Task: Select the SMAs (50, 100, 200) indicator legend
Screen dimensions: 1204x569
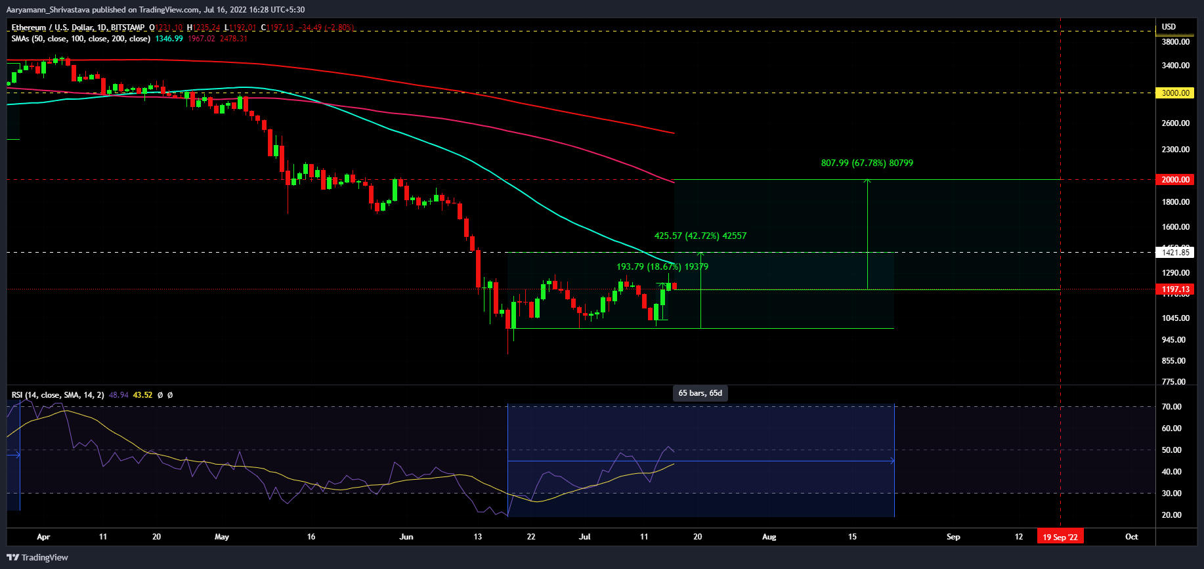Action: pos(81,39)
